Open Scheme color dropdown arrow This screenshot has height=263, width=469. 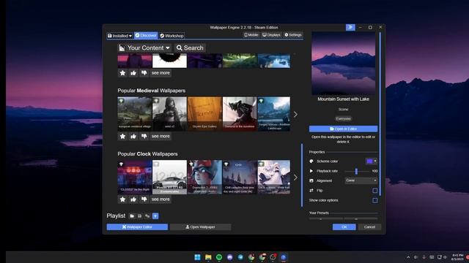[x=375, y=161]
